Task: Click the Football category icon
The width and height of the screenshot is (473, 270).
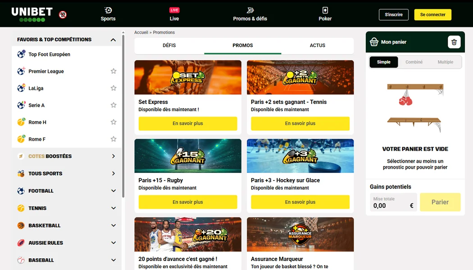Action: click(x=21, y=191)
